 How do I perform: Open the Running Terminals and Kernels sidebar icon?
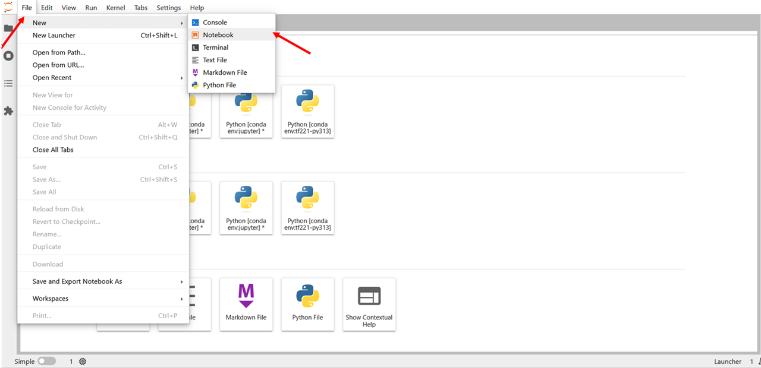point(8,56)
